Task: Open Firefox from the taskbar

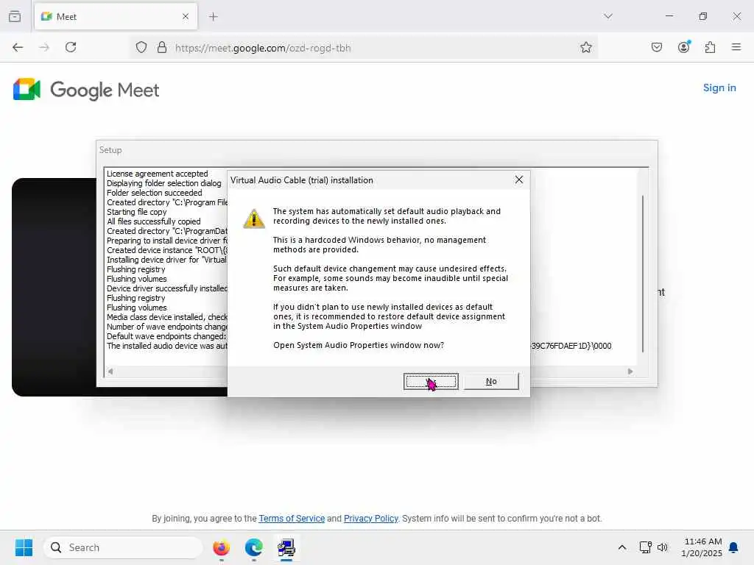Action: click(221, 547)
